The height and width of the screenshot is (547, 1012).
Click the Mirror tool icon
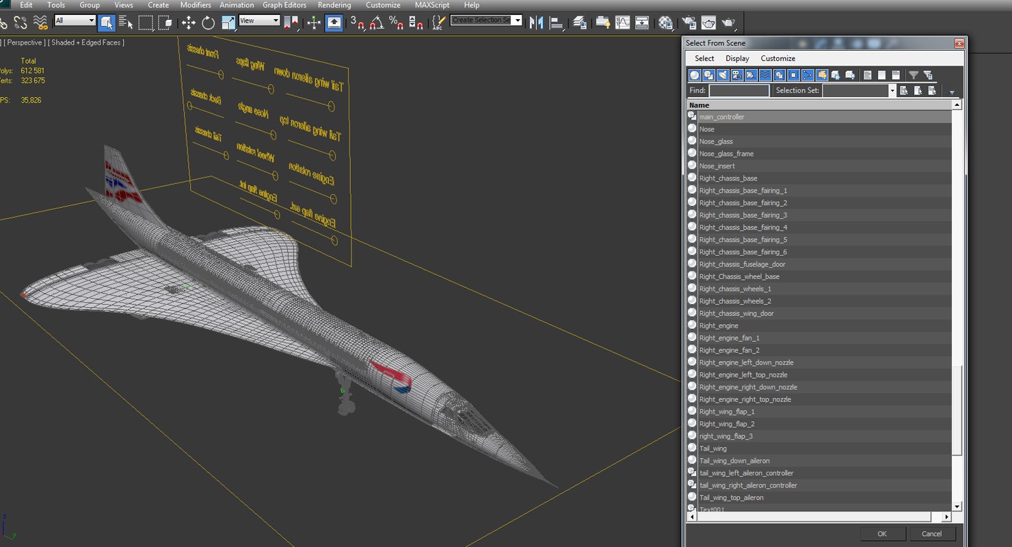(x=537, y=23)
